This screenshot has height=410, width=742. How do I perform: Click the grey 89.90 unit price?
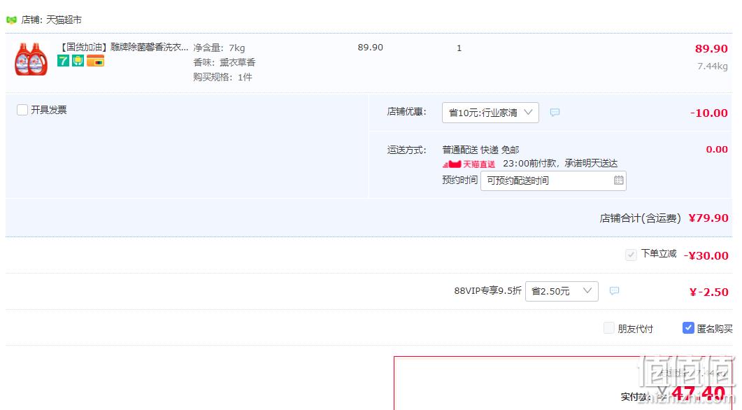[371, 48]
